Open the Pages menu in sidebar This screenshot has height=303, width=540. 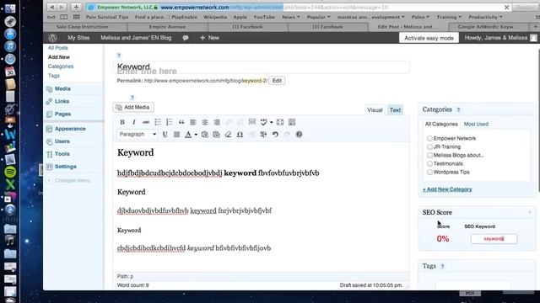(62, 114)
